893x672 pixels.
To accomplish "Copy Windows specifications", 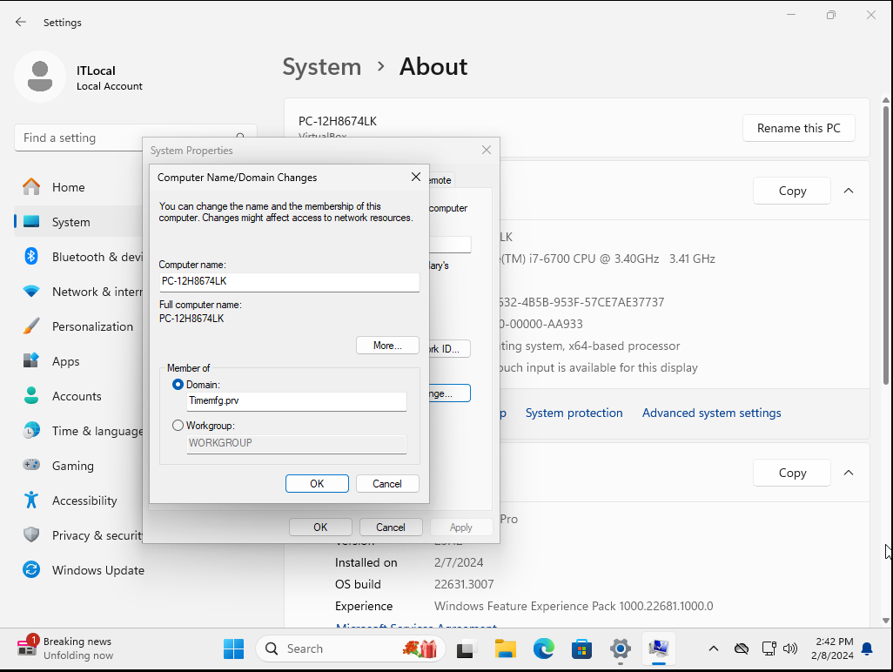I will click(792, 473).
